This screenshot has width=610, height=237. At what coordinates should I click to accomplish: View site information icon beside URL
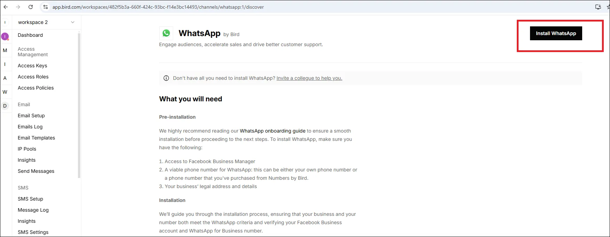[45, 7]
